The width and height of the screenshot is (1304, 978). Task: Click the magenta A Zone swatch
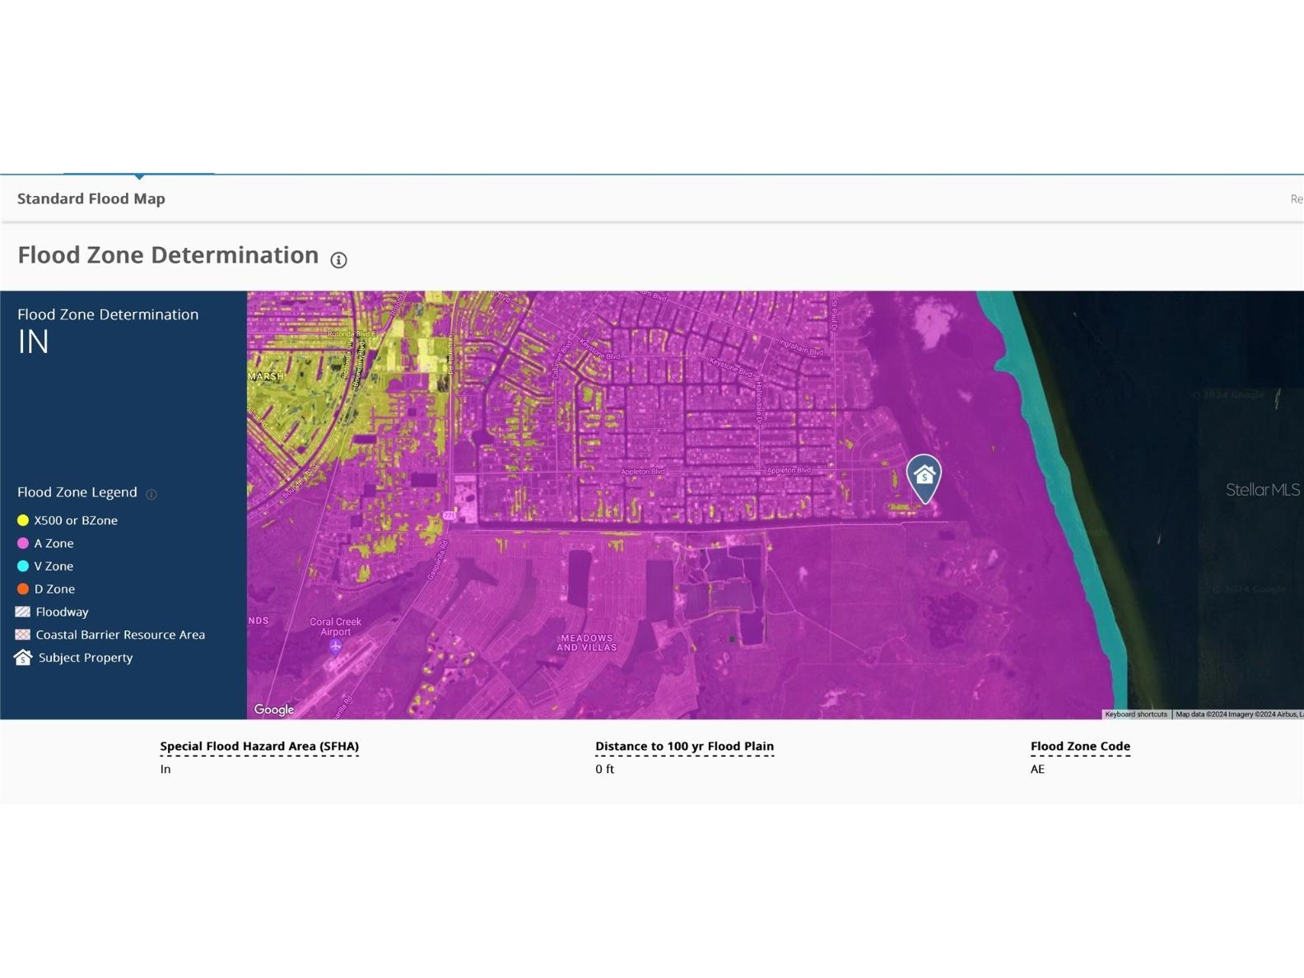[x=23, y=543]
